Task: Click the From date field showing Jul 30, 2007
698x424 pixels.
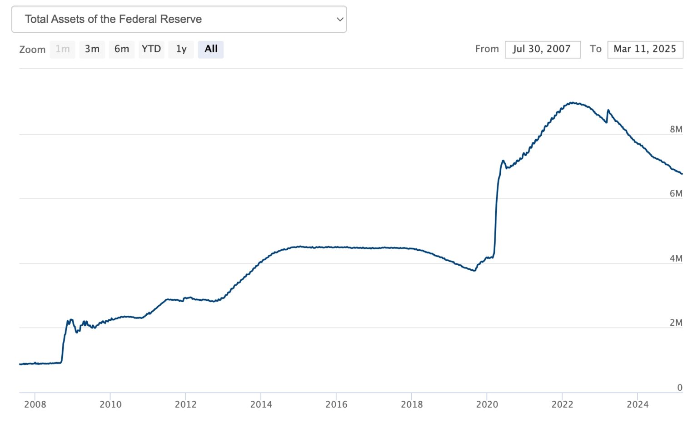Action: point(542,49)
